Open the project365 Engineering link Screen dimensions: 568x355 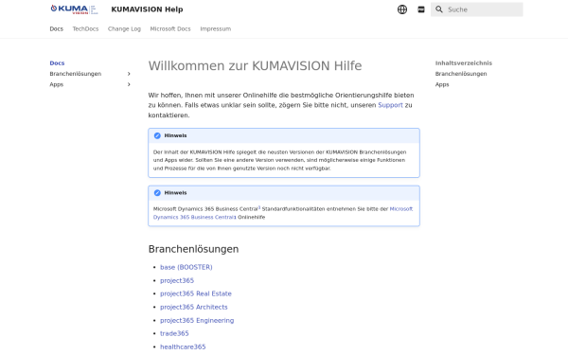click(x=197, y=321)
